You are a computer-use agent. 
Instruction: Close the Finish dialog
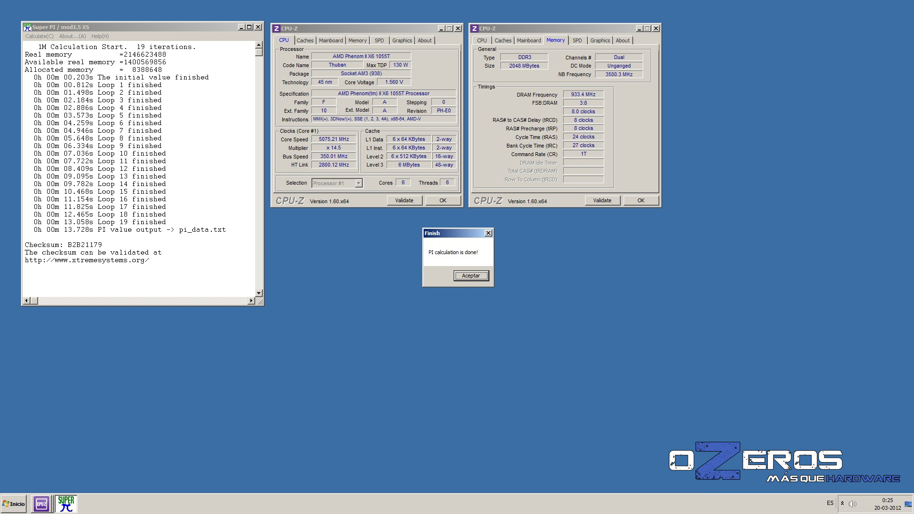pyautogui.click(x=488, y=233)
